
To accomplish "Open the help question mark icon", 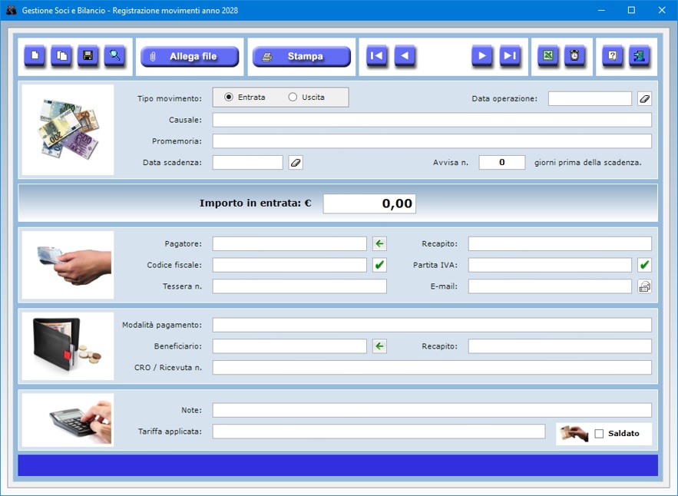I will [613, 56].
